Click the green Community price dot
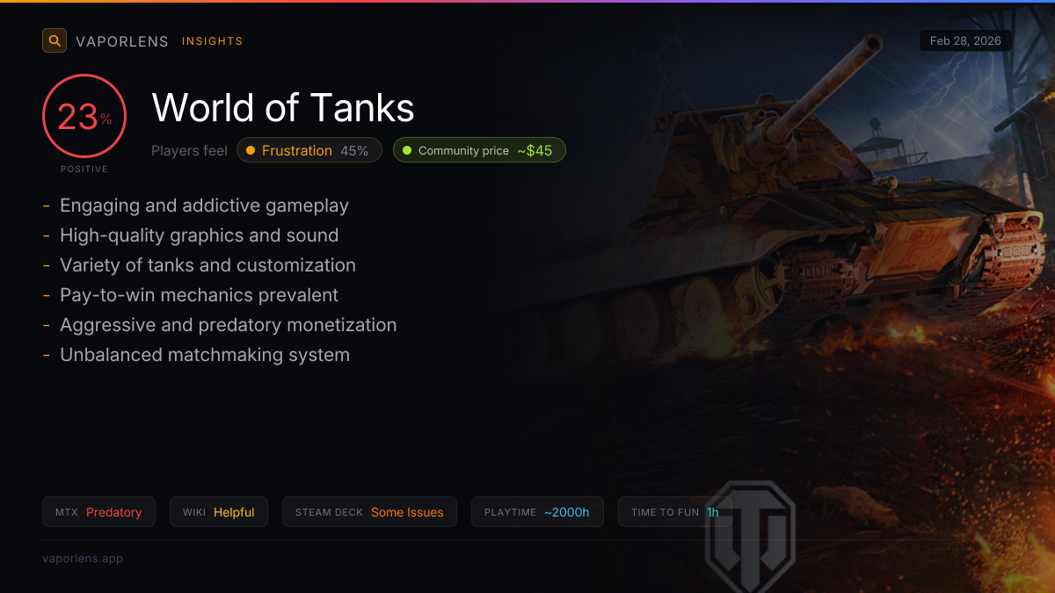 [x=407, y=150]
